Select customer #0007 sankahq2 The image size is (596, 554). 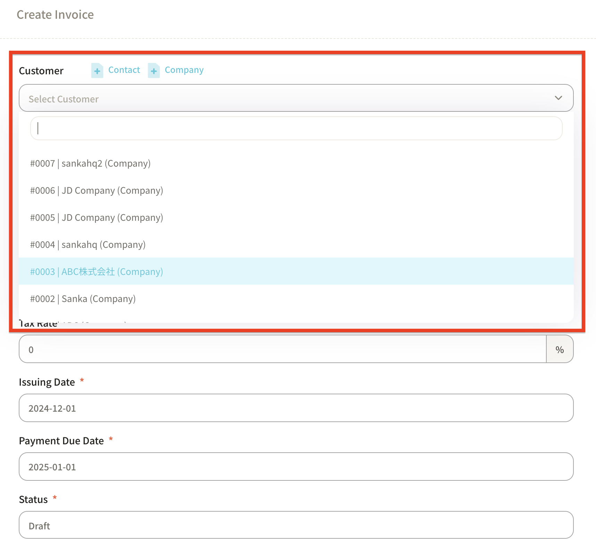(90, 163)
